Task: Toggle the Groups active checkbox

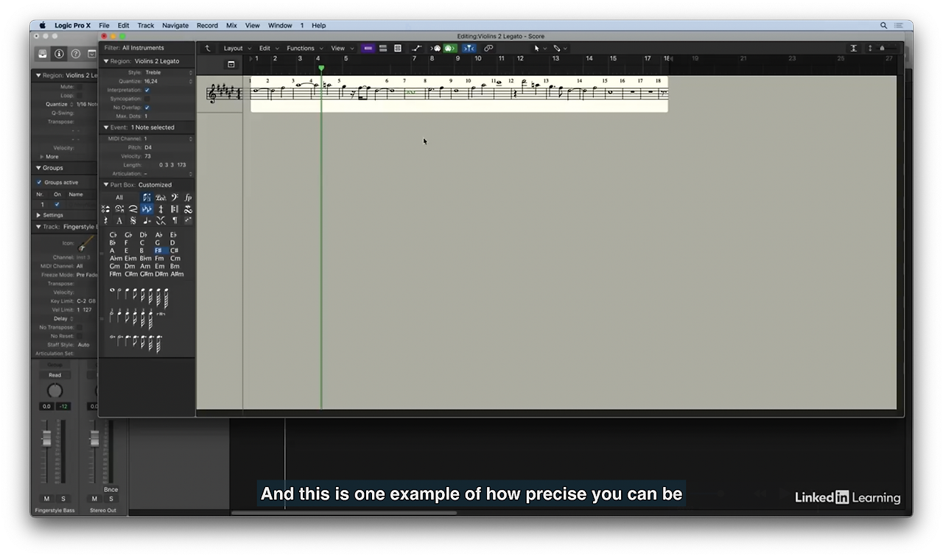Action: click(39, 182)
